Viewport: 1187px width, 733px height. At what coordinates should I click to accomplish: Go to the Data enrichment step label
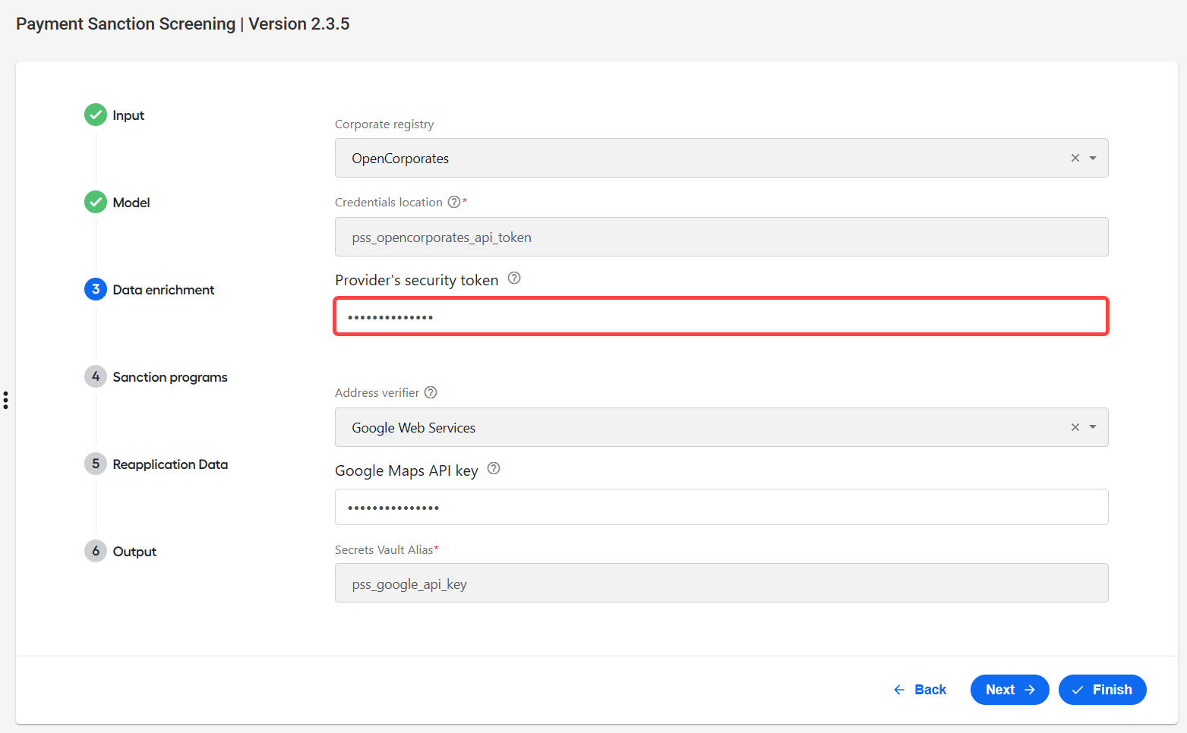163,290
